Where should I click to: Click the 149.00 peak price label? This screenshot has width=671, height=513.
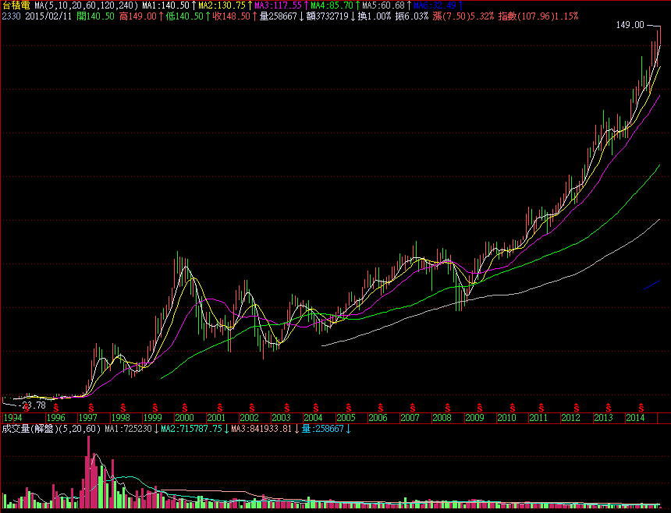point(630,25)
